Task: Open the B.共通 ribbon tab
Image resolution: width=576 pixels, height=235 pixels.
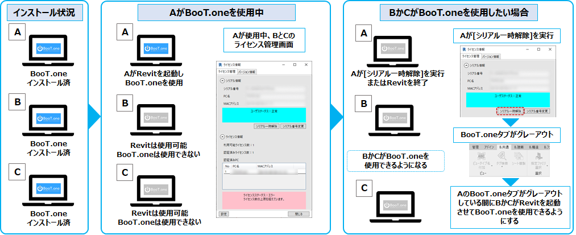Action: click(x=504, y=147)
